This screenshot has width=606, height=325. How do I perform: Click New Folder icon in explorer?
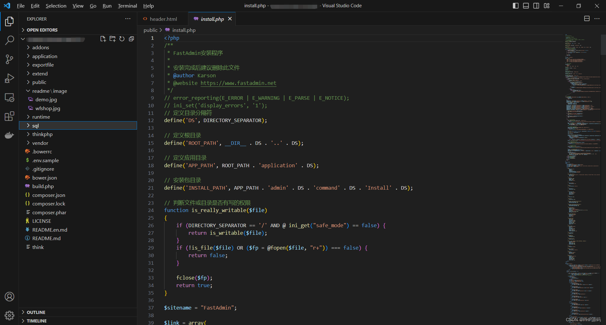(x=112, y=39)
